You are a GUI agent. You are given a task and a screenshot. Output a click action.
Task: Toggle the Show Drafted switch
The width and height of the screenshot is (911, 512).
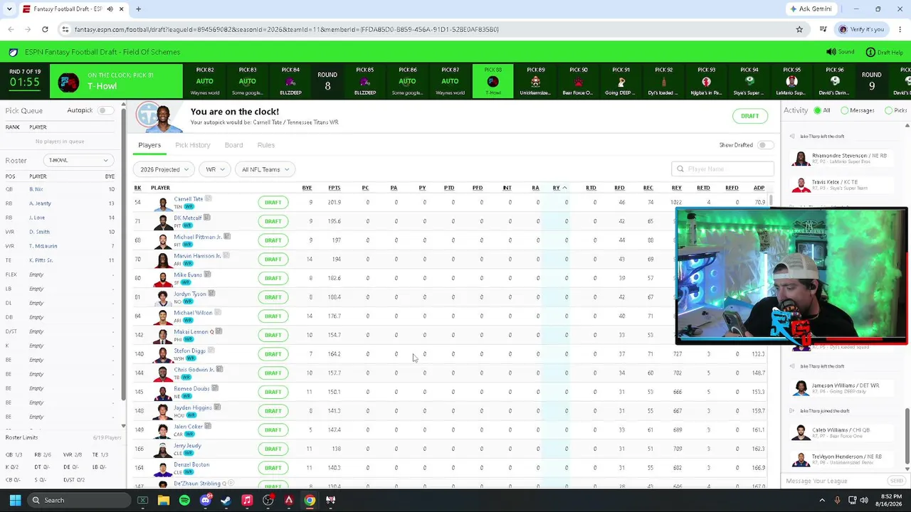point(765,145)
